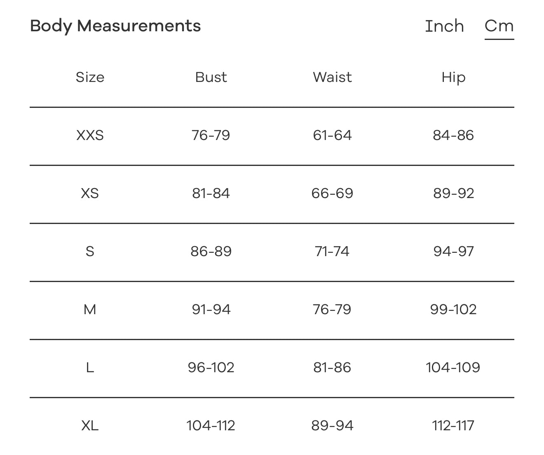The height and width of the screenshot is (455, 544).
Task: Click waist value 89-94 for XL
Action: click(x=332, y=425)
